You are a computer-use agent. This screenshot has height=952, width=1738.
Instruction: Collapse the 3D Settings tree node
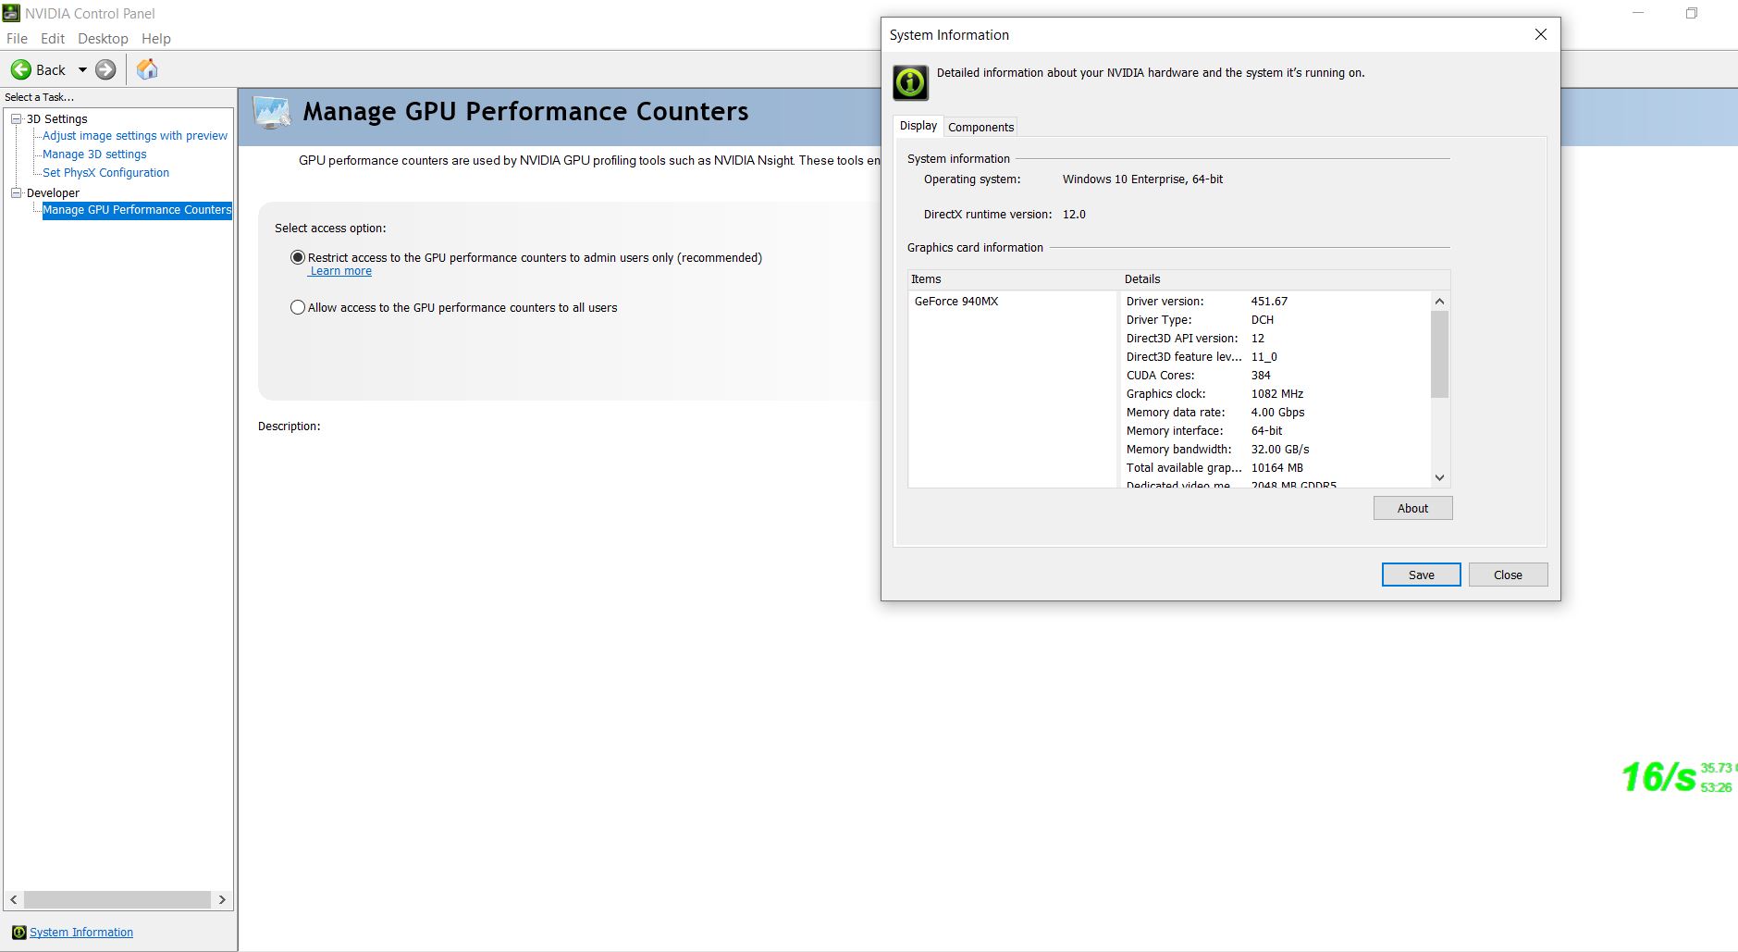pos(16,118)
